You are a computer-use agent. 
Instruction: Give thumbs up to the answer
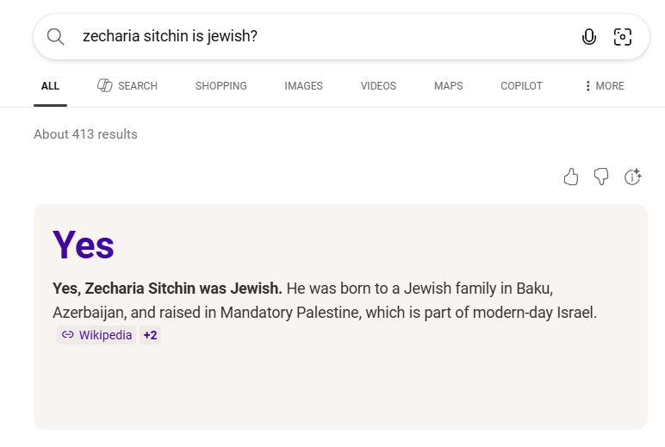click(x=570, y=177)
